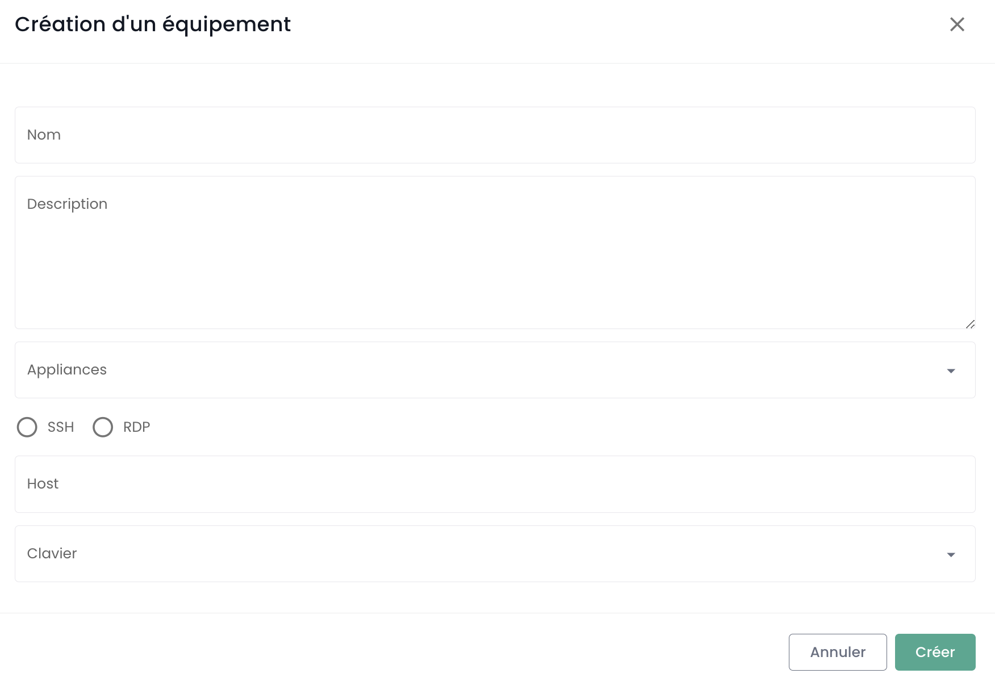Open the Appliances dropdown
Screen dimensions: 995x682
tap(483, 370)
